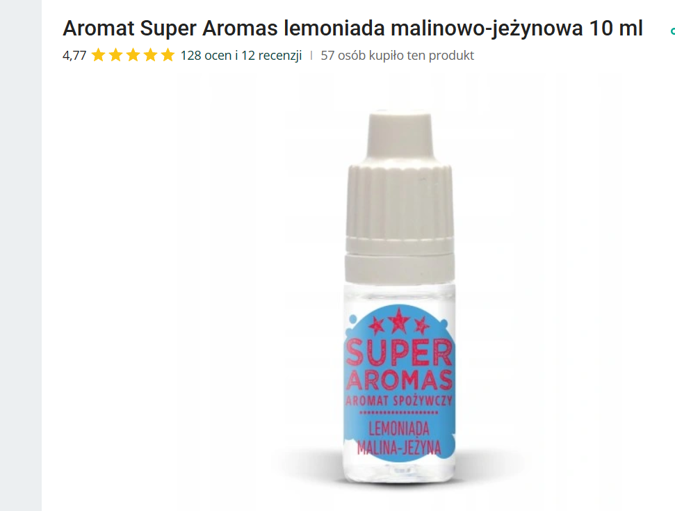Click the first yellow rating star
675x511 pixels.
point(99,55)
